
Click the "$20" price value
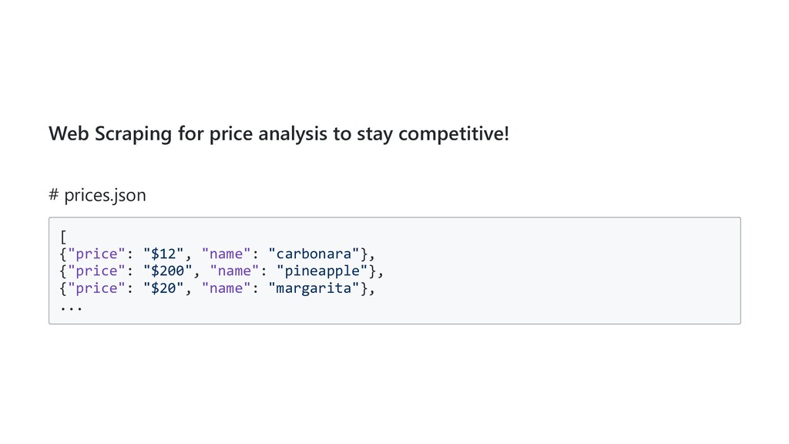pyautogui.click(x=163, y=288)
